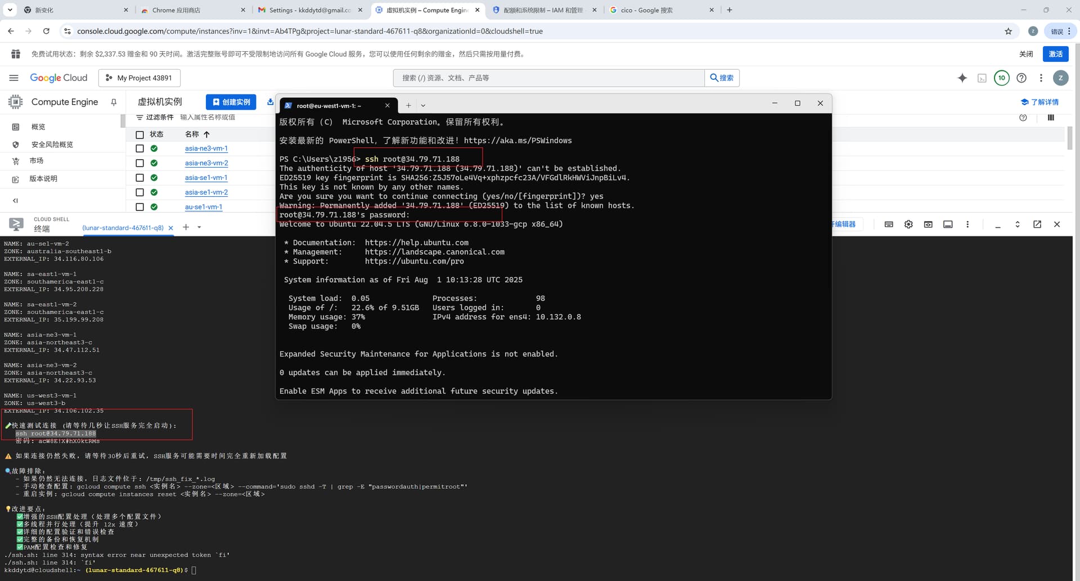The height and width of the screenshot is (581, 1080).
Task: Open the My Project 43891 project picker
Action: pyautogui.click(x=139, y=78)
